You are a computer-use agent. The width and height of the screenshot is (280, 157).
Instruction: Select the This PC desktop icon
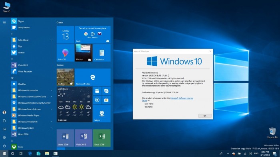pyautogui.click(x=7, y=7)
